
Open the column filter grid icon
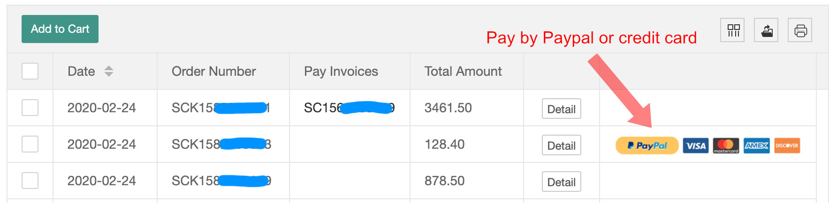pos(732,30)
